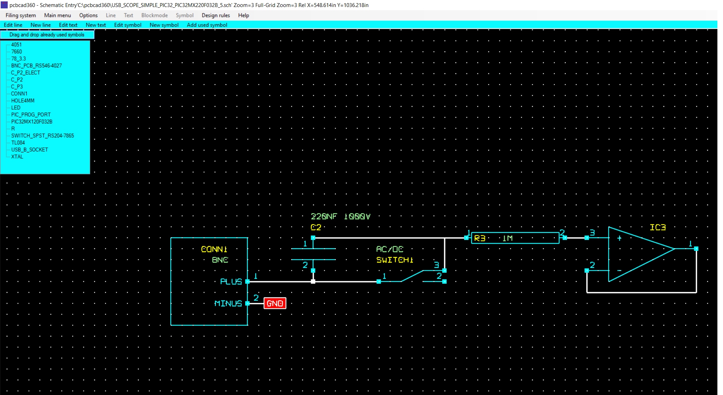Select XTAL symbol entry
The height and width of the screenshot is (395, 723).
(x=17, y=157)
